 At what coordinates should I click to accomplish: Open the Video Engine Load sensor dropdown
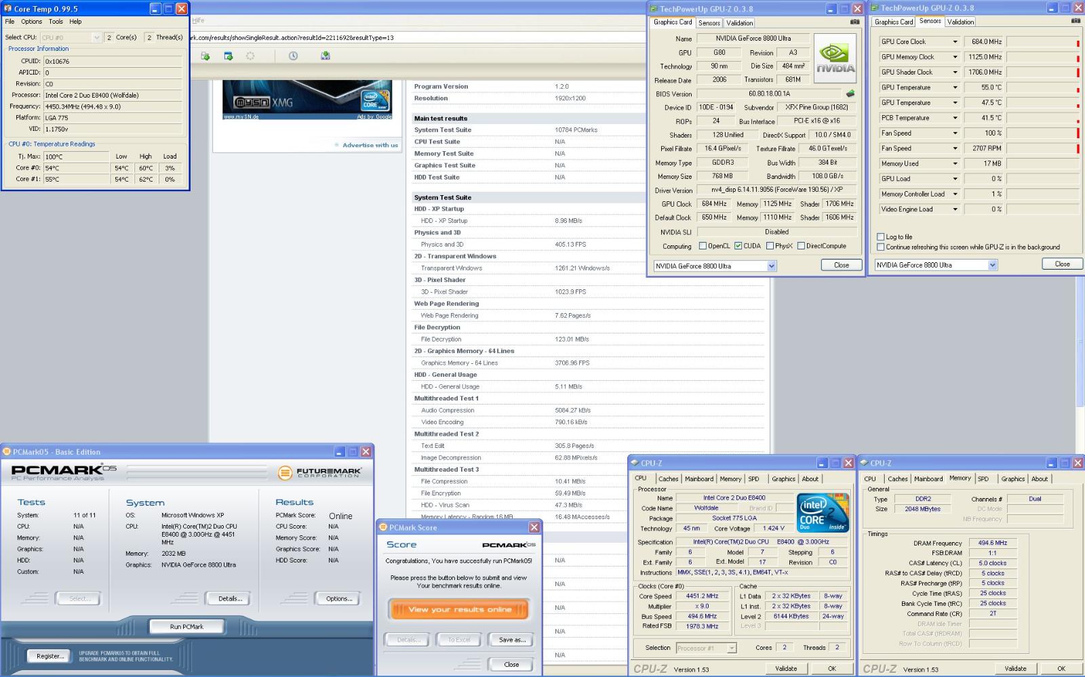tap(955, 209)
